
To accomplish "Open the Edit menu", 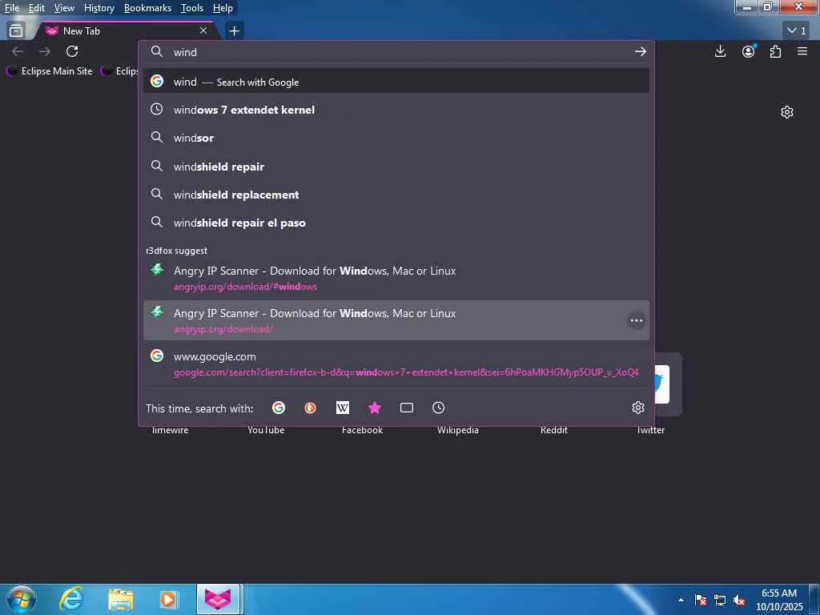I will click(x=36, y=8).
